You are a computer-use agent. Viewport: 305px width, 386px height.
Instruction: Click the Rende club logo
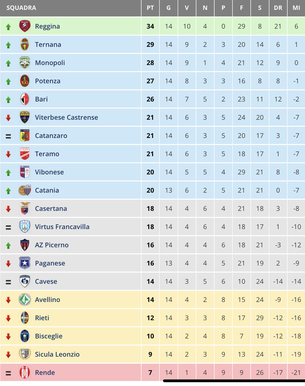point(24,372)
